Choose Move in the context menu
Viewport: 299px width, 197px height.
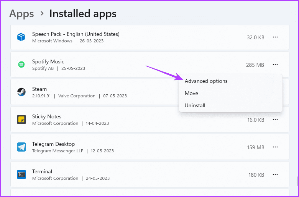click(x=191, y=93)
